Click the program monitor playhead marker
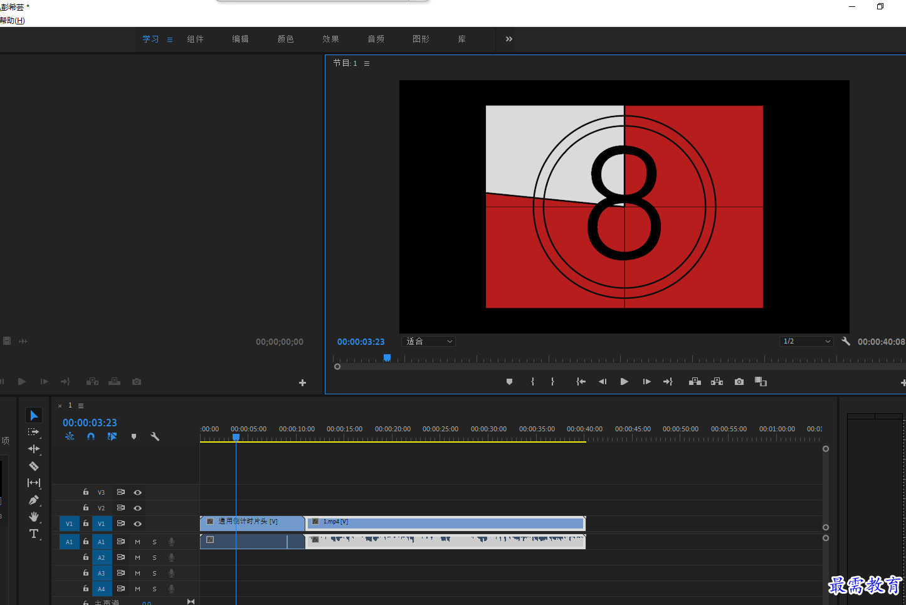The width and height of the screenshot is (906, 605). 387,358
